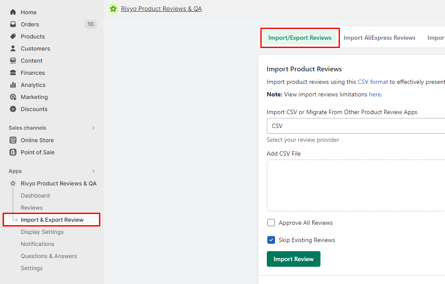The width and height of the screenshot is (445, 284).
Task: Expand the Sales channels section
Action: [x=93, y=128]
